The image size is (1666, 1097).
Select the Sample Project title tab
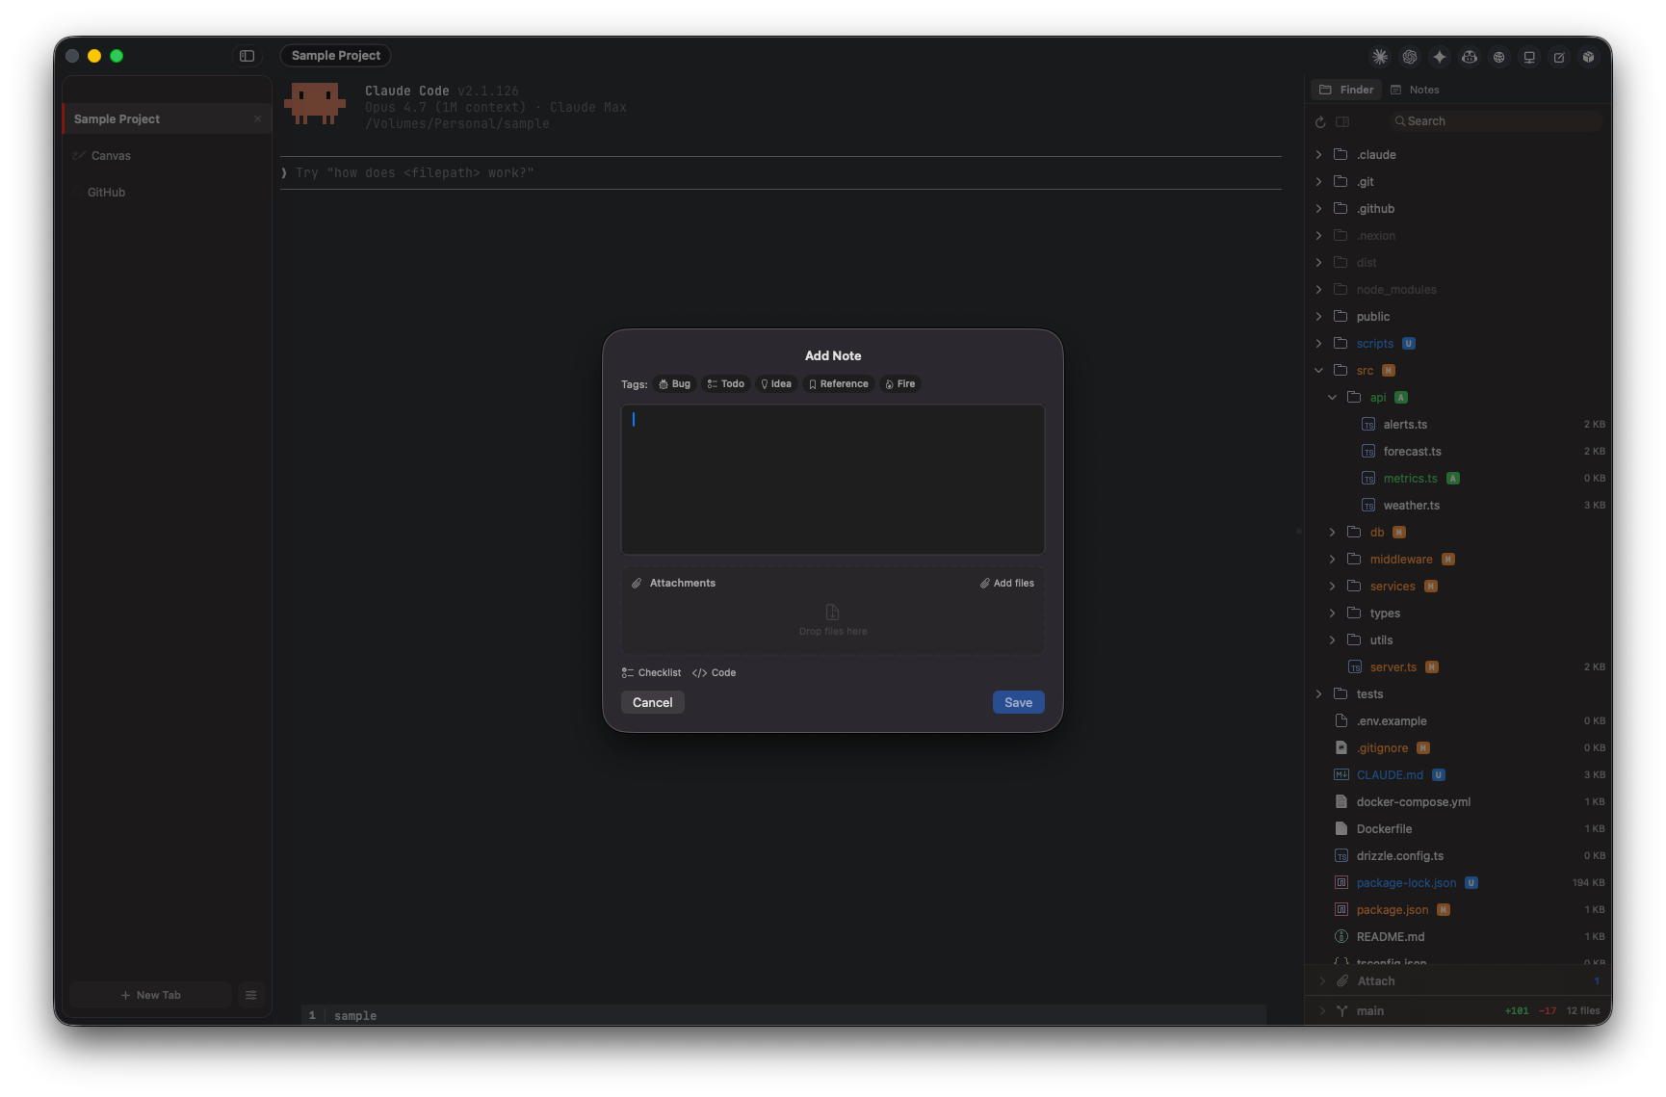[335, 56]
